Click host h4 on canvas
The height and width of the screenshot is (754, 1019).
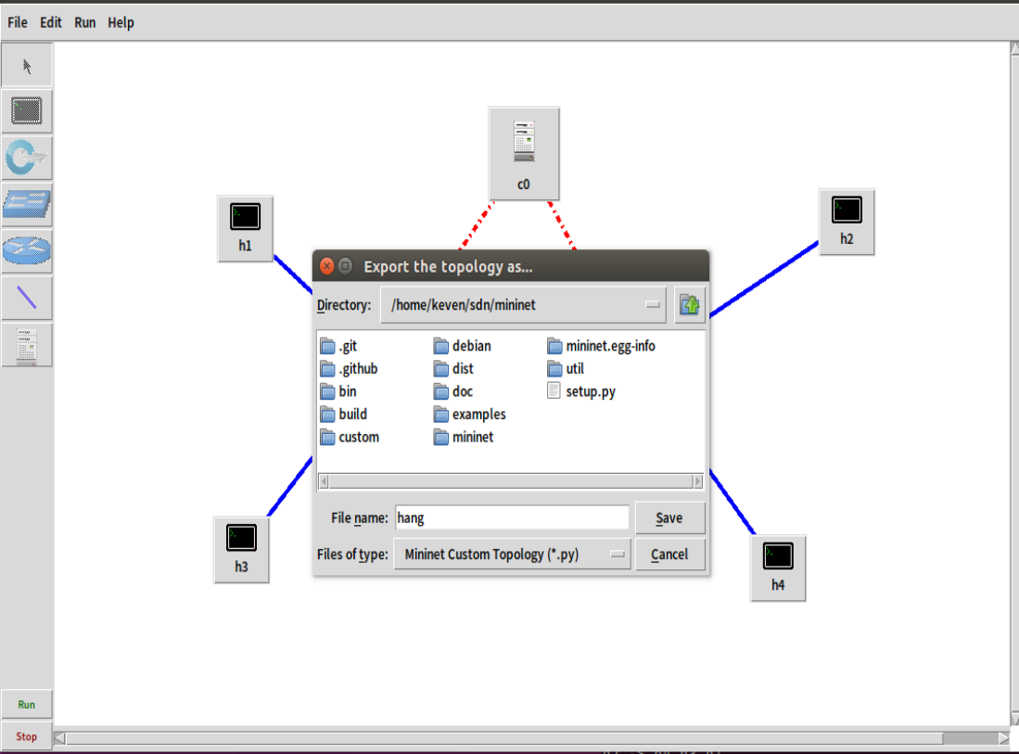coord(778,569)
